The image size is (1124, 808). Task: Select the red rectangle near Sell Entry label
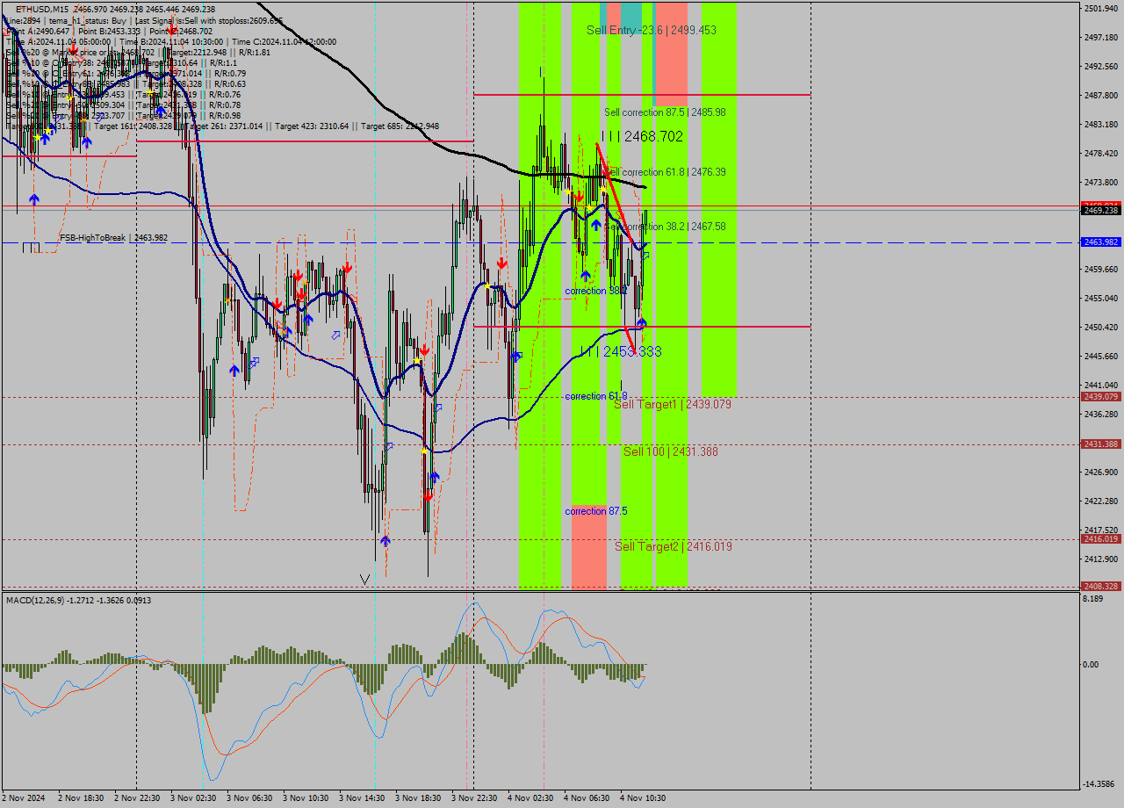(672, 54)
